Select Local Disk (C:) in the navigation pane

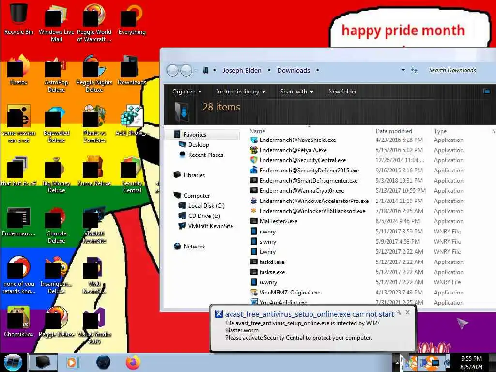pos(206,205)
